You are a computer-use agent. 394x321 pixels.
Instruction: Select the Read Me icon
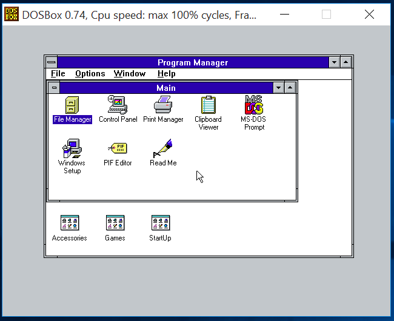click(x=163, y=148)
